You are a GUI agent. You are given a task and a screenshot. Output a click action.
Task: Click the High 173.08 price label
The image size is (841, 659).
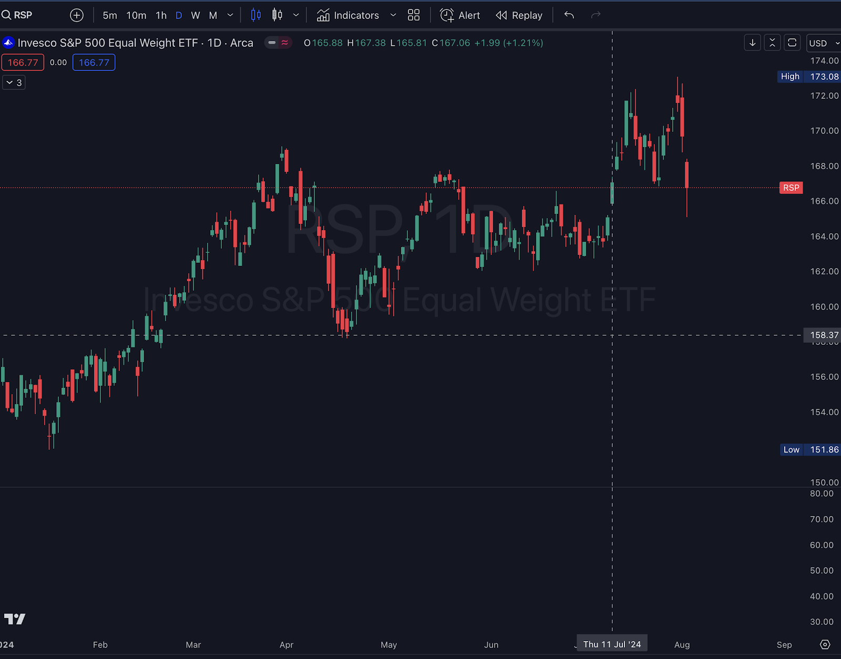(x=809, y=76)
